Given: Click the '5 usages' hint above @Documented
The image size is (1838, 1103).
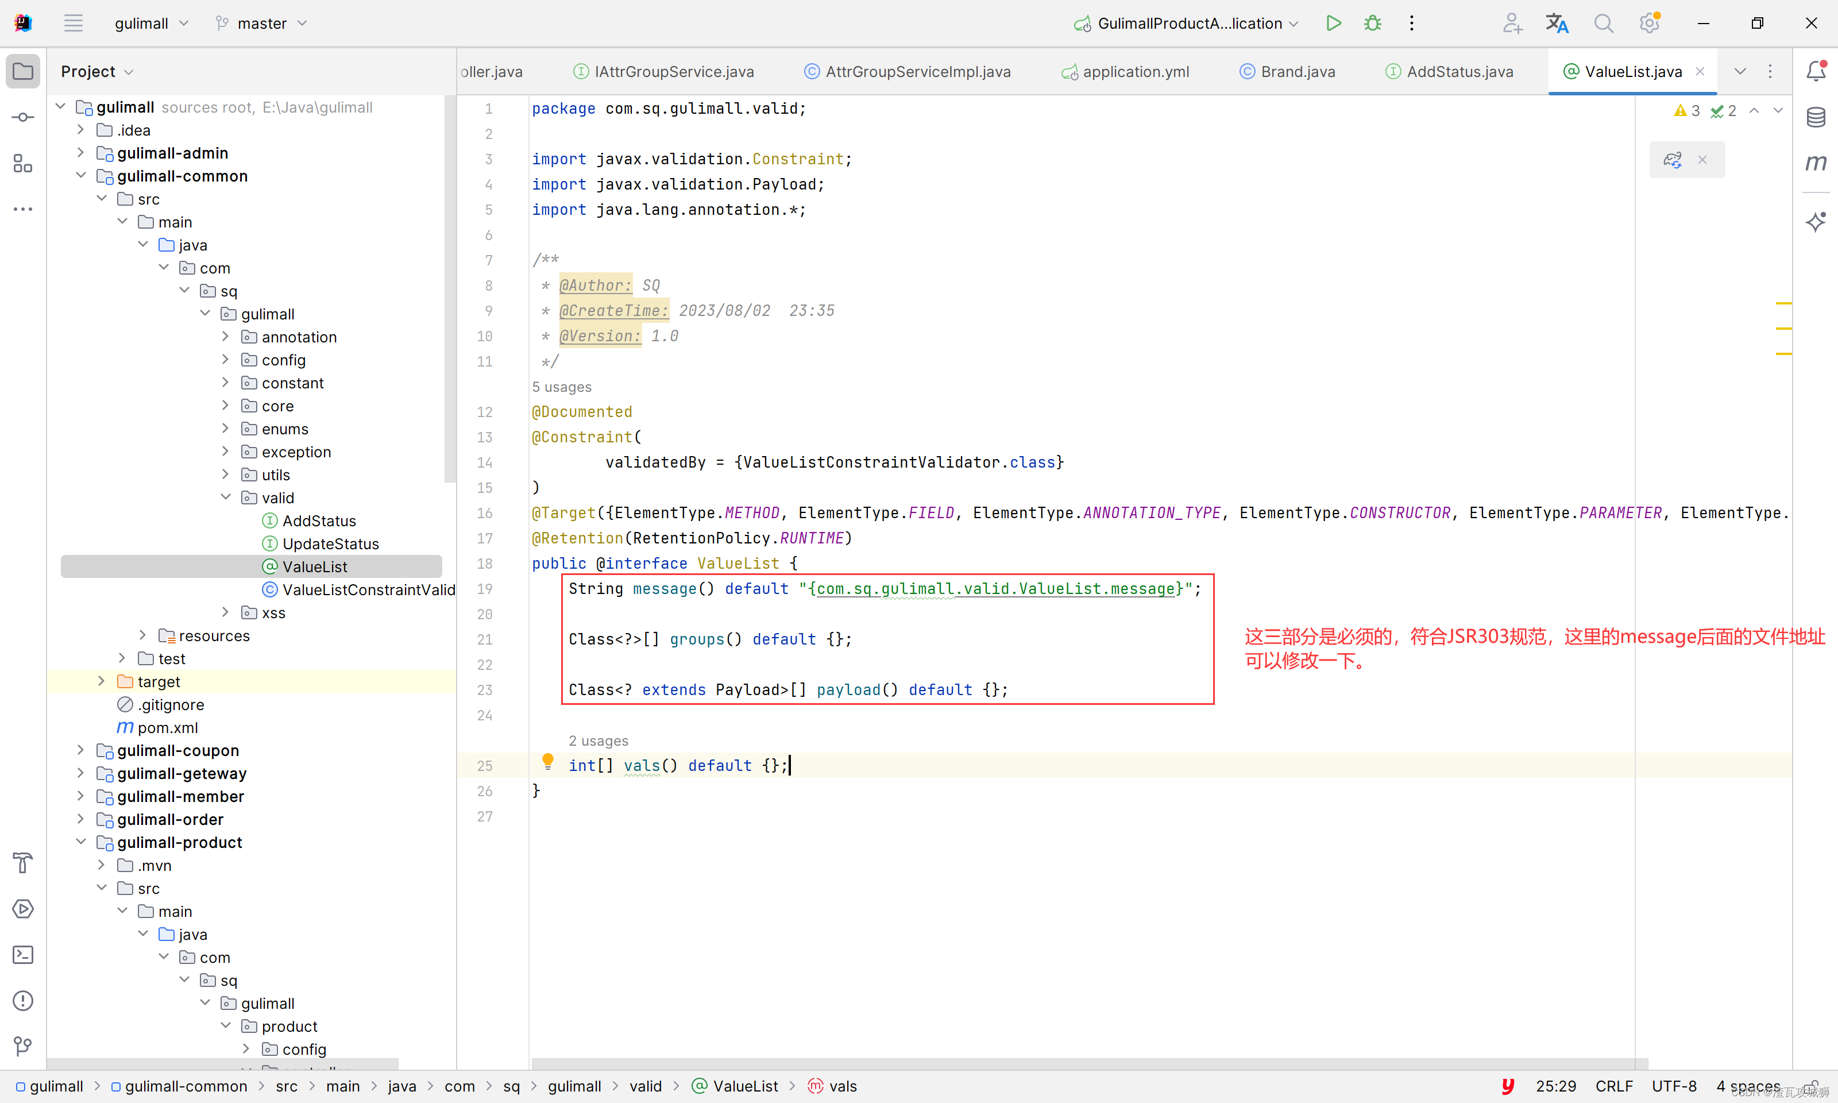Looking at the screenshot, I should coord(562,387).
